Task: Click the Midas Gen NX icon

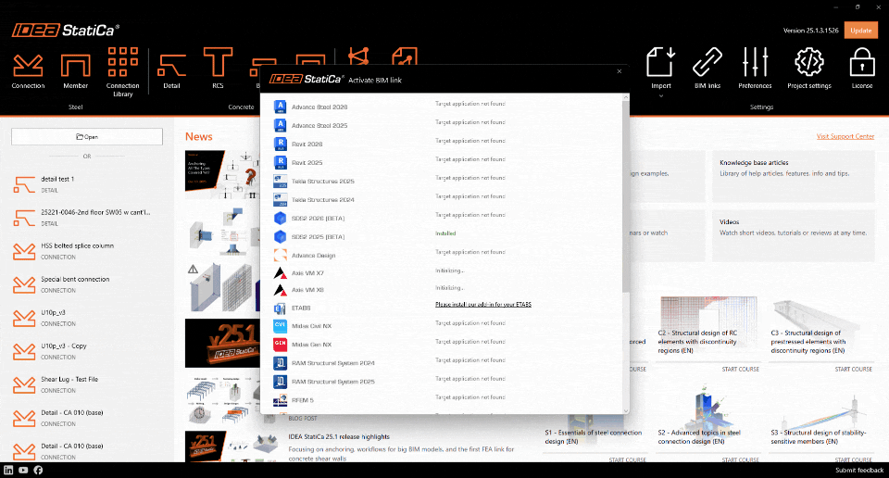Action: point(280,345)
